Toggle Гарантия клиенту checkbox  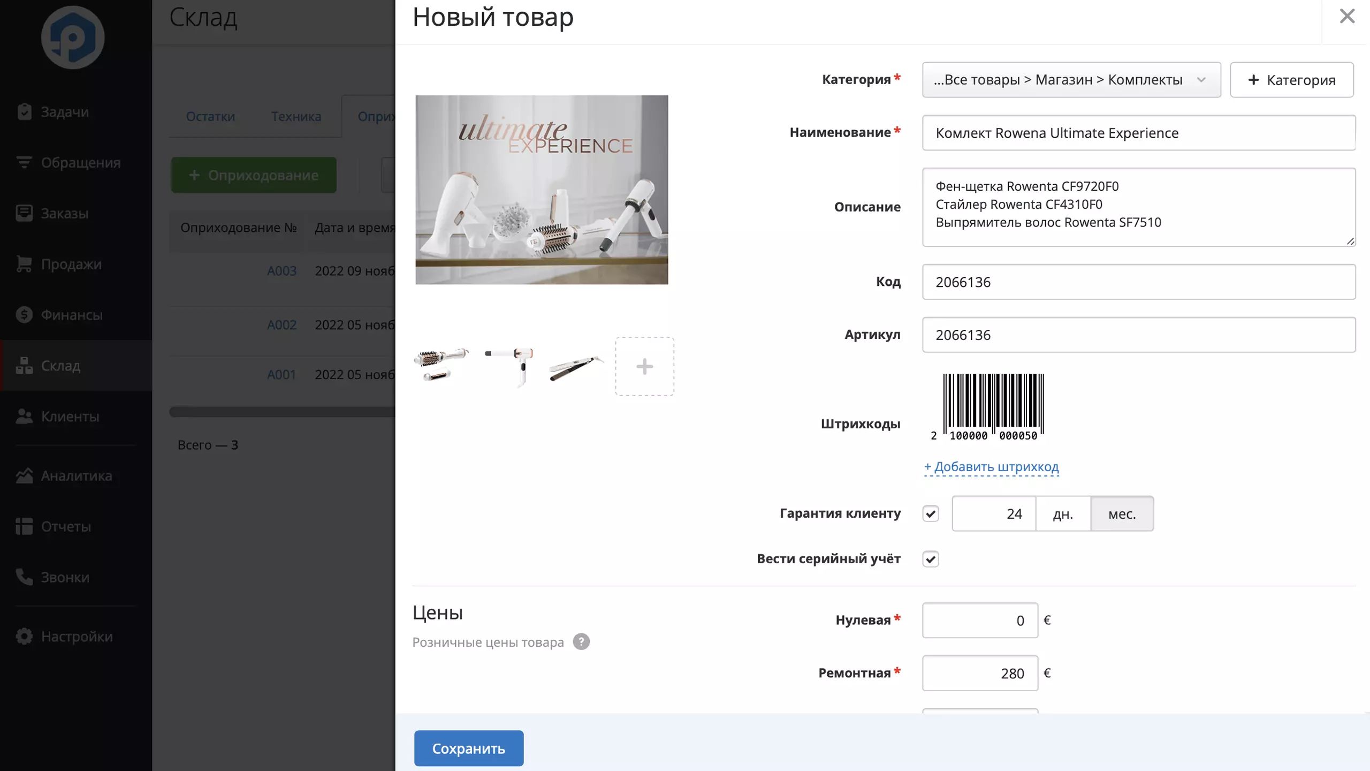[931, 513]
